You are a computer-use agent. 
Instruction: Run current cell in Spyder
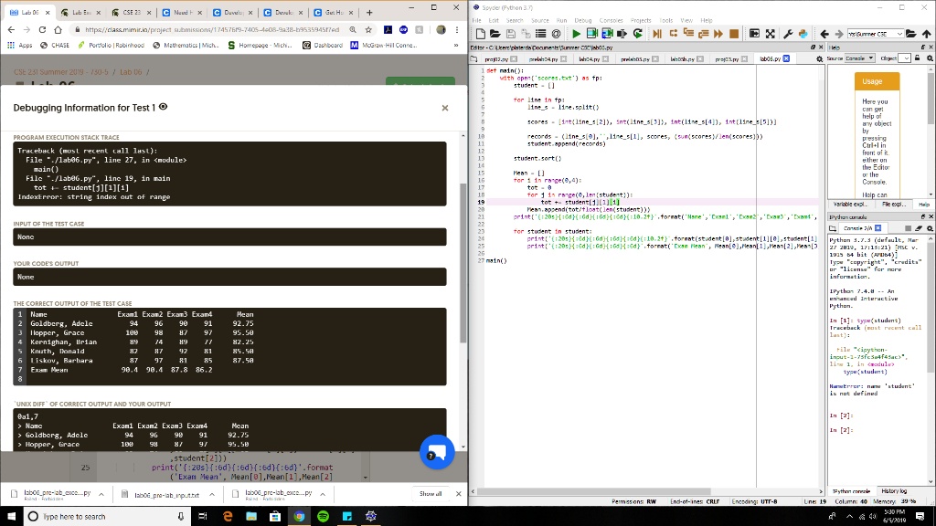591,34
